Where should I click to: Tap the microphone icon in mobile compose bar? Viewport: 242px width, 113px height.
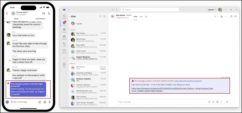[49, 102]
